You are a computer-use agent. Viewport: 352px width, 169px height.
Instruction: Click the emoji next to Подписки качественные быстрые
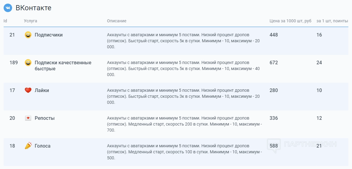(x=28, y=63)
